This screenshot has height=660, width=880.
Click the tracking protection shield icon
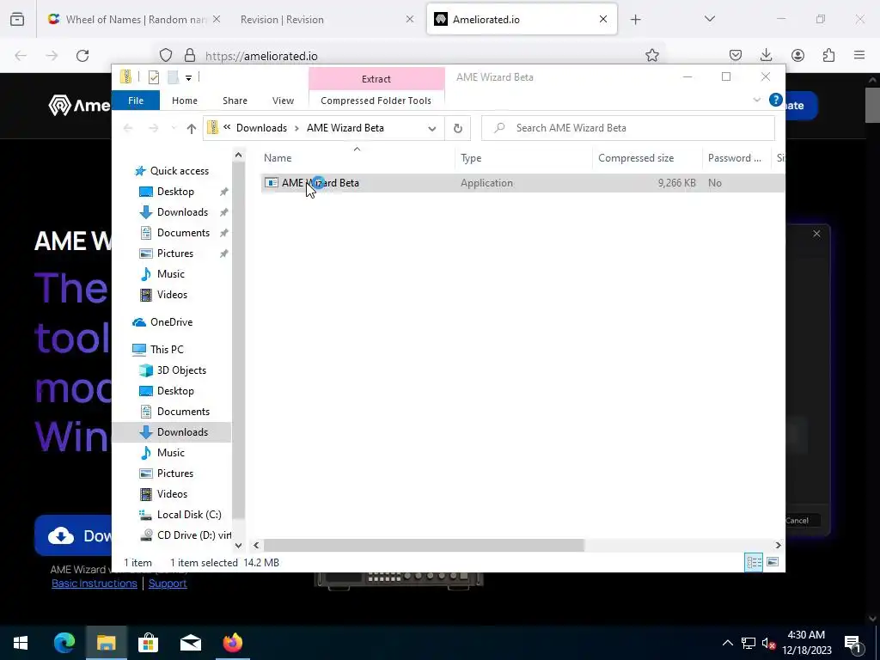166,55
